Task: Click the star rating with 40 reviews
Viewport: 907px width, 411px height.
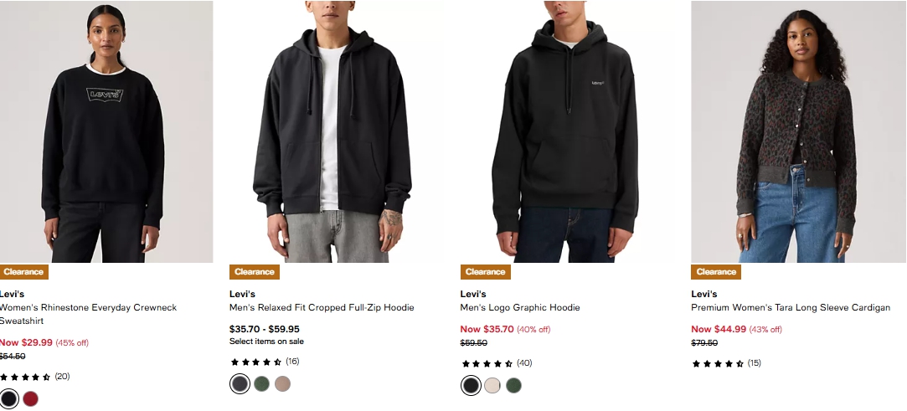Action: (x=496, y=363)
